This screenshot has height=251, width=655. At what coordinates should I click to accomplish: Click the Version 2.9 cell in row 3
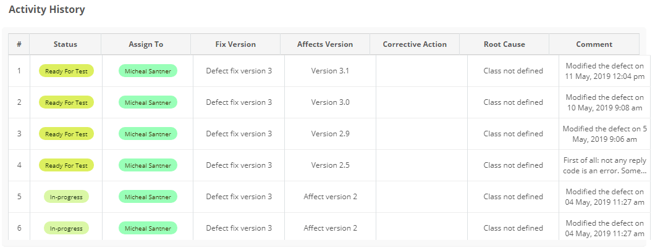(330, 134)
